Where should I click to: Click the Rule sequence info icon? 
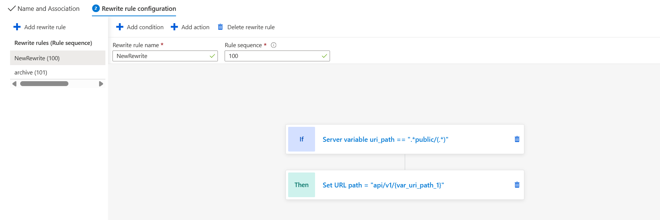coord(274,45)
